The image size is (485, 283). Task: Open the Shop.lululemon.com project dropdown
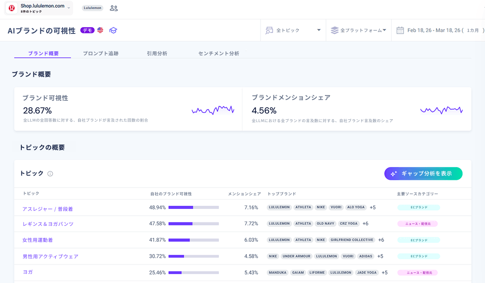(39, 8)
